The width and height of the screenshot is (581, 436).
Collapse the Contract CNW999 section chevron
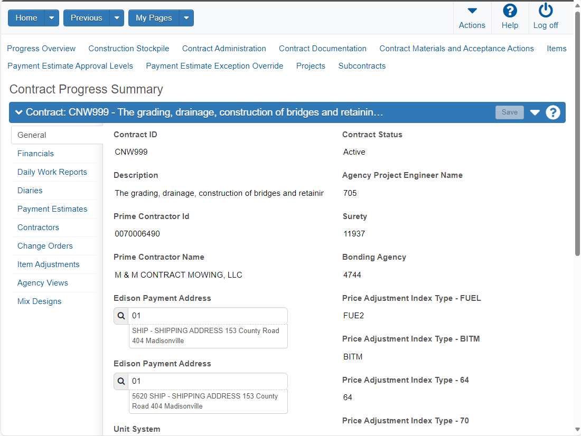(18, 112)
